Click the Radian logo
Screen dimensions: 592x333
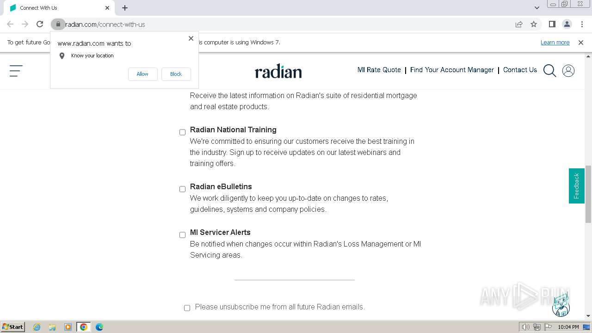278,72
